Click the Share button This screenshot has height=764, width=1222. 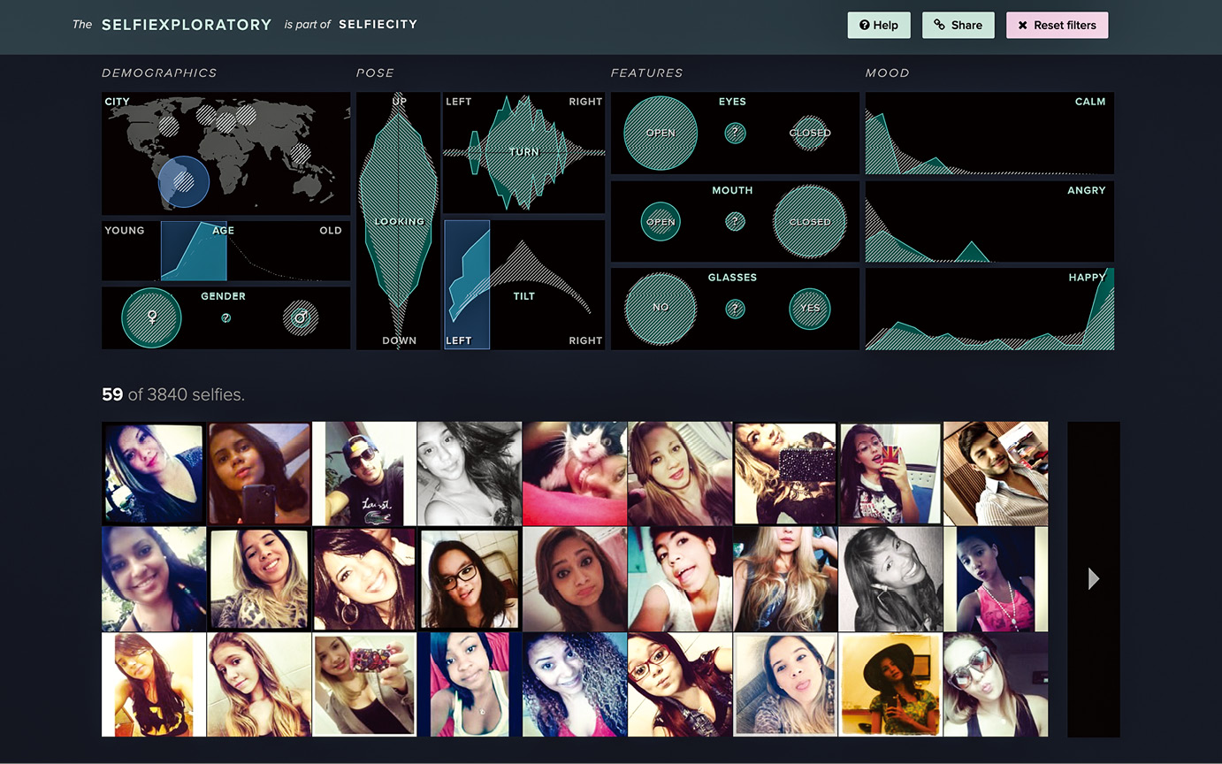coord(959,25)
